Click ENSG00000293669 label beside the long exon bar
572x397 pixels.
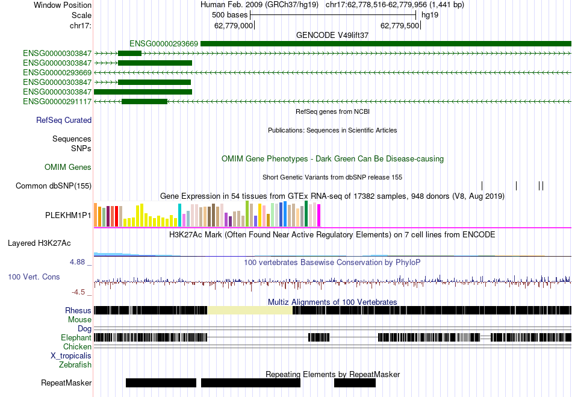(x=163, y=44)
